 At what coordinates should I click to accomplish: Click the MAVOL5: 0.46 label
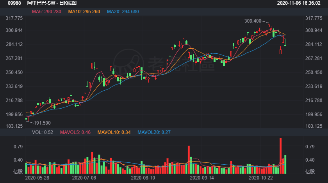[x=75, y=132]
